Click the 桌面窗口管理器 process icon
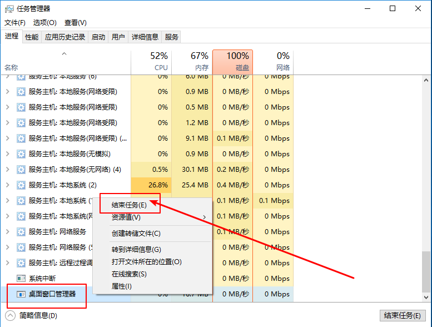The image size is (432, 327). pyautogui.click(x=21, y=294)
